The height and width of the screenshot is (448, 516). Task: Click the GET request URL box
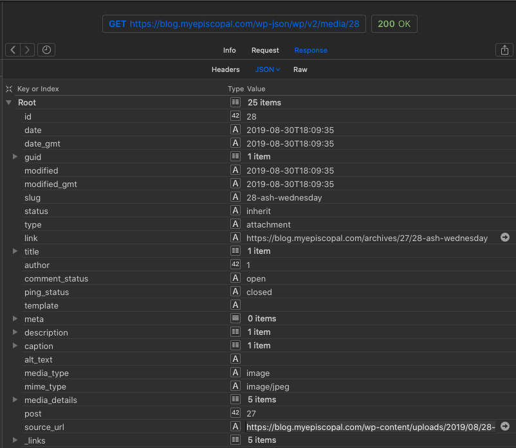pos(234,24)
